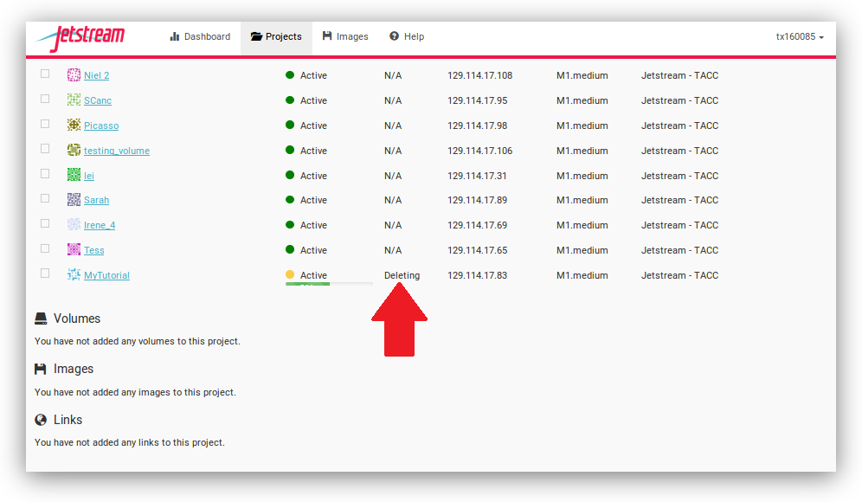Go to the Help menu item

coord(406,37)
